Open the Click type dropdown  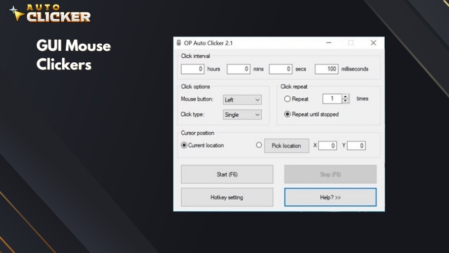(242, 115)
